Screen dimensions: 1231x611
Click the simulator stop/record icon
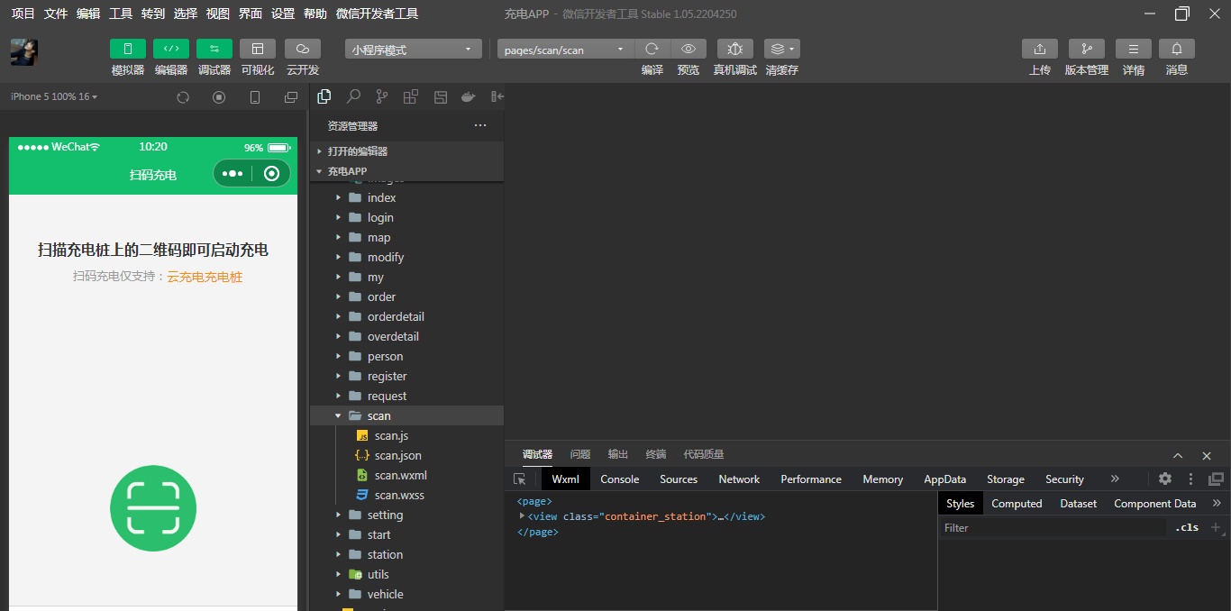click(219, 97)
